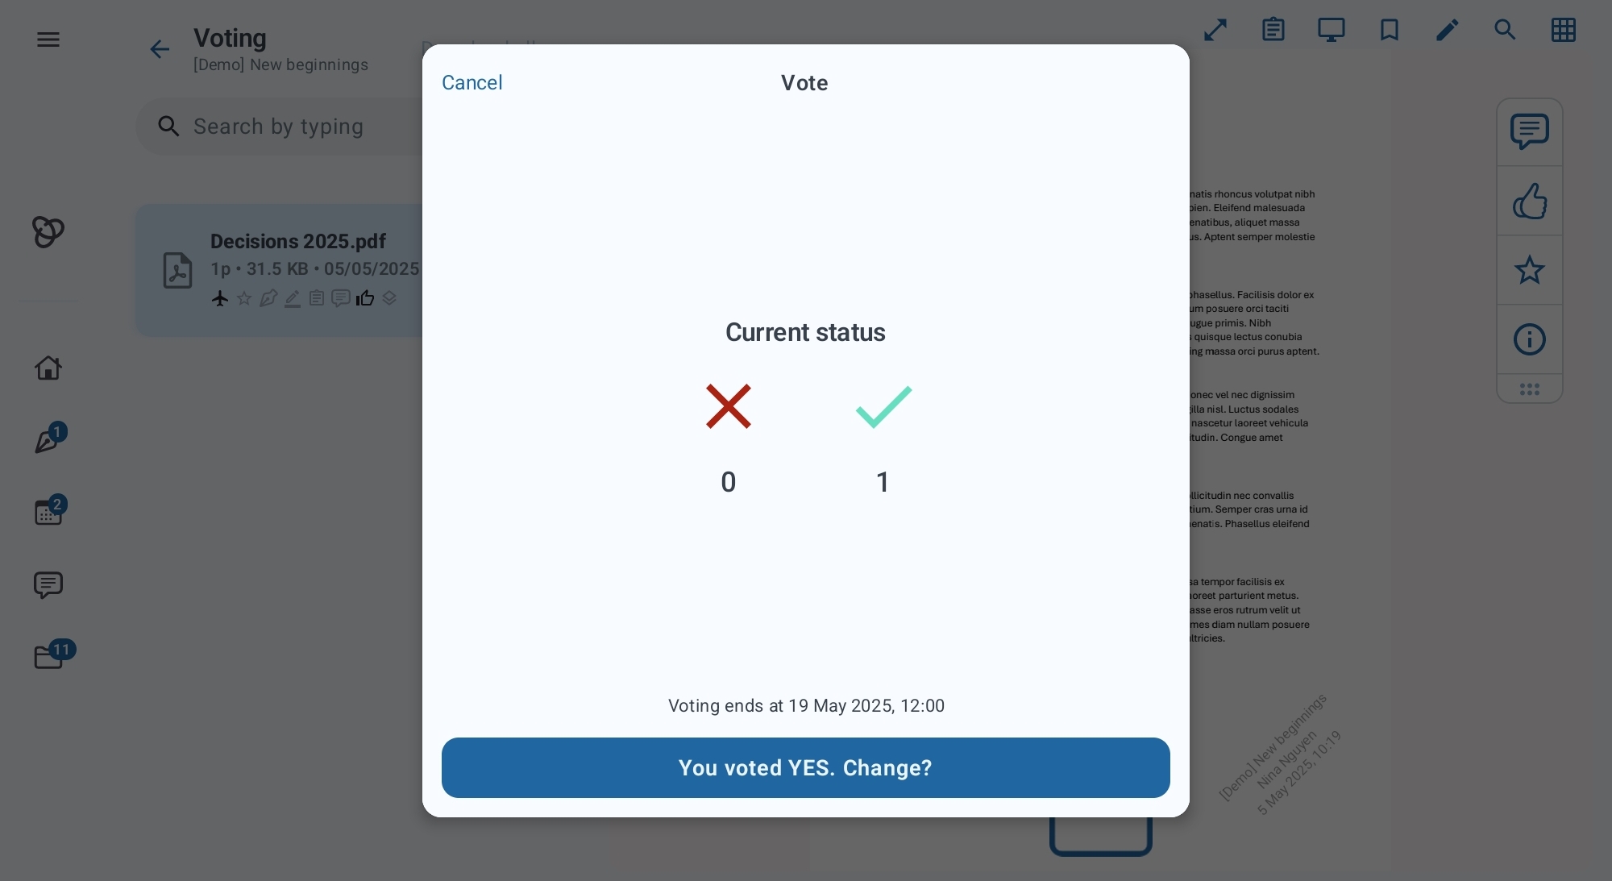The image size is (1612, 881).
Task: Cancel the Vote dialog
Action: 472,83
